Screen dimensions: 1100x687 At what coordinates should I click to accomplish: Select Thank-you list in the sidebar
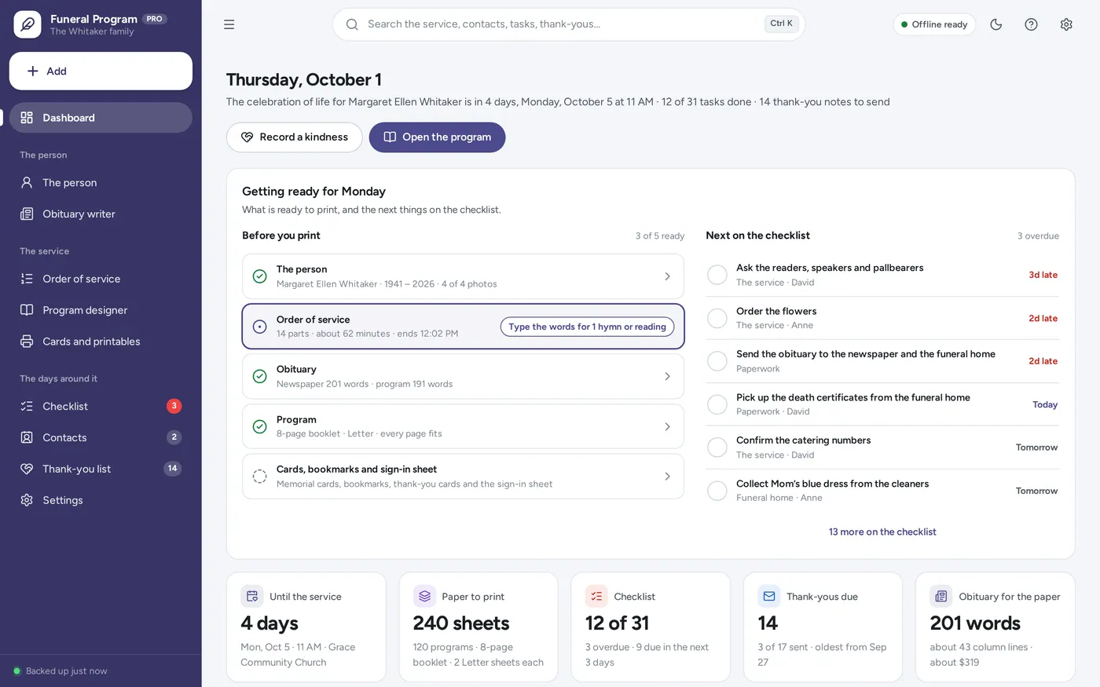coord(101,469)
